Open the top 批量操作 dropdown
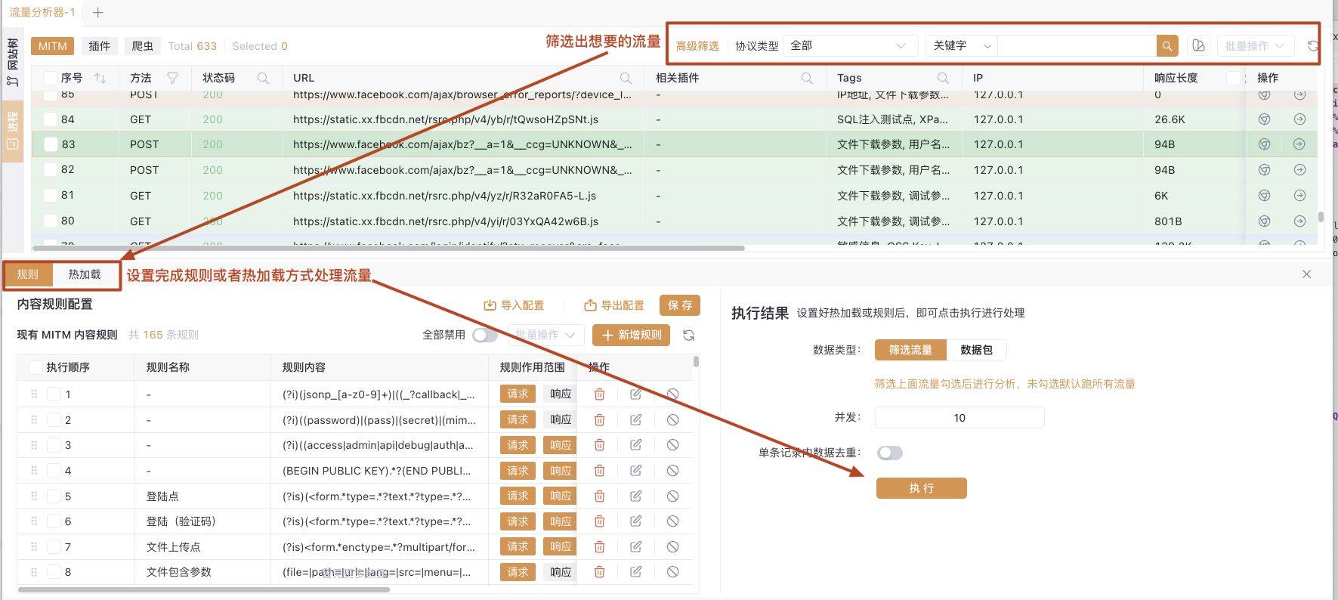1338x600 pixels. point(1256,46)
